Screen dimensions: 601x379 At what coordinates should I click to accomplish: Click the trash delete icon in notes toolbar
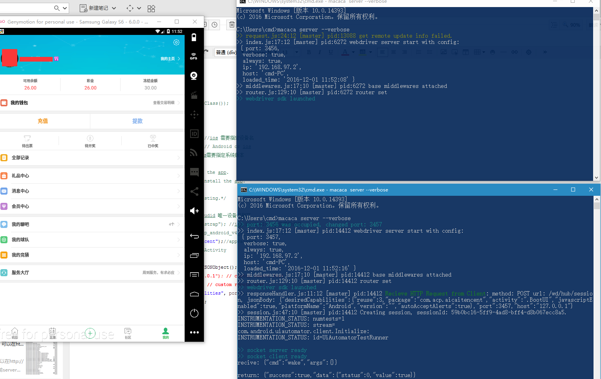tap(232, 25)
